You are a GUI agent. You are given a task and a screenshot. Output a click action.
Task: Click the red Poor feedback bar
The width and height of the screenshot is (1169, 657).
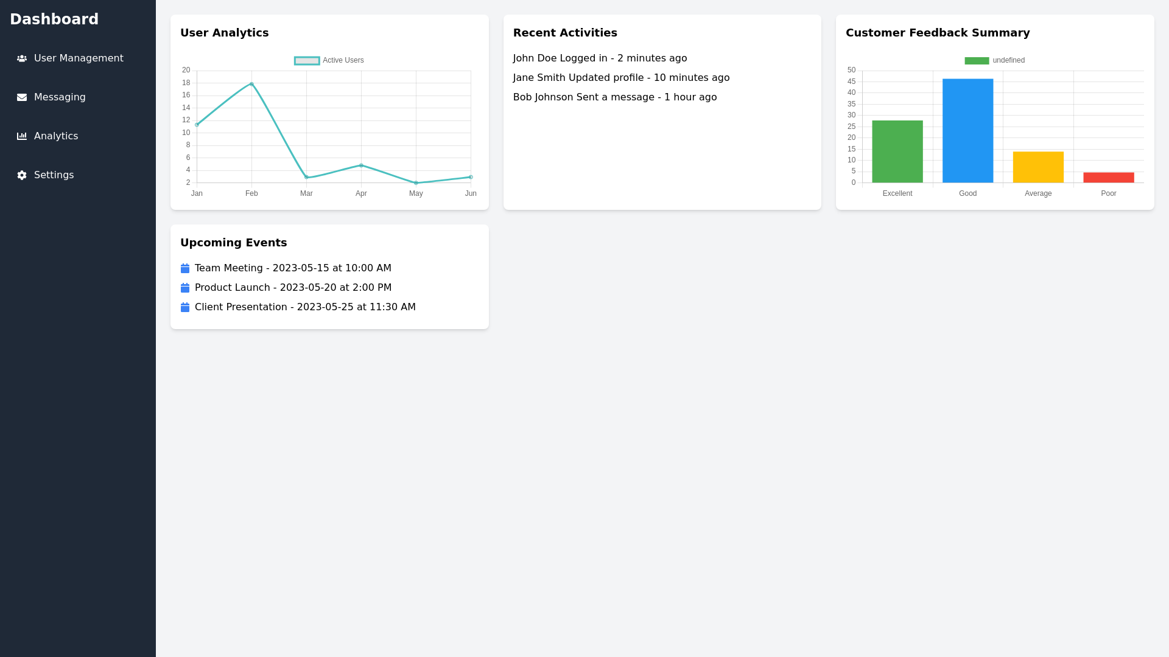pos(1109,177)
